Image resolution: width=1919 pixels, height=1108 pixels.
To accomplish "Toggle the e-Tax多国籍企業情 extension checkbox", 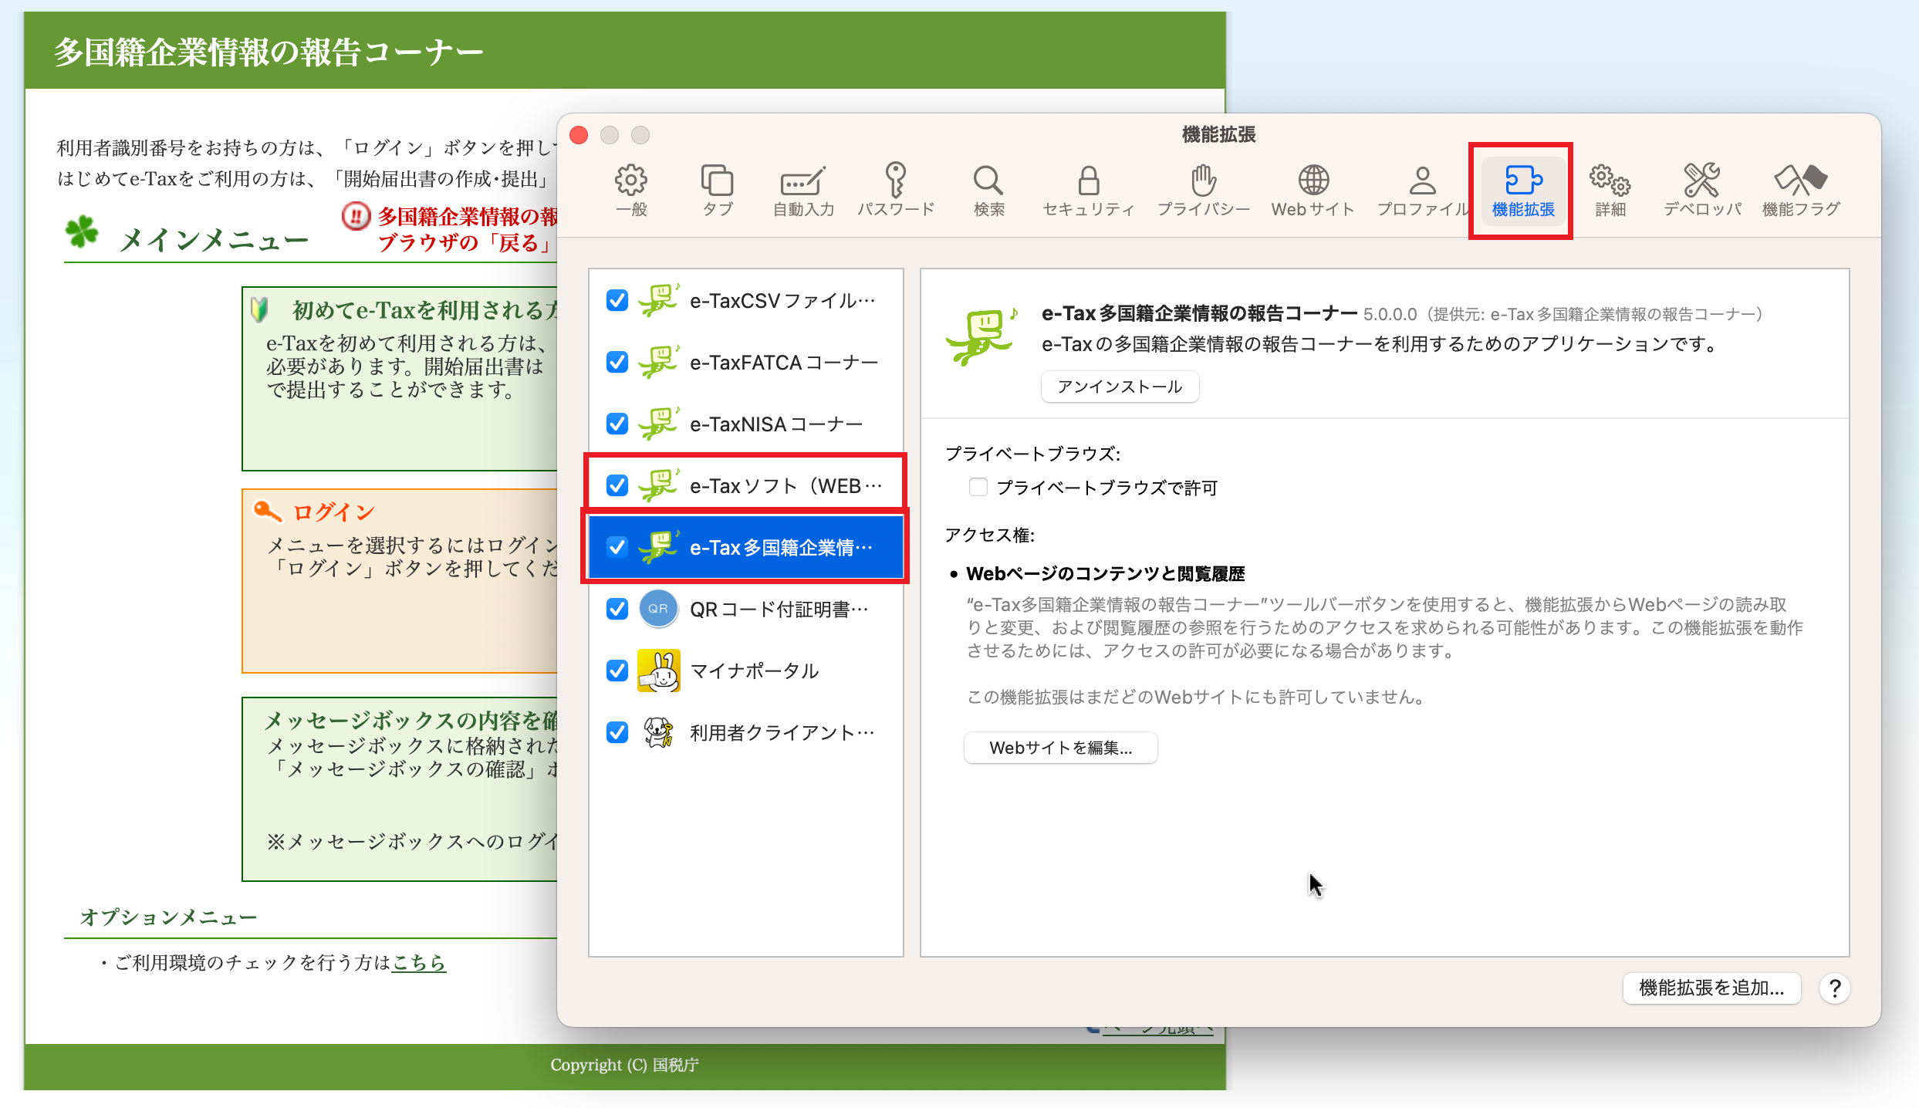I will [617, 547].
